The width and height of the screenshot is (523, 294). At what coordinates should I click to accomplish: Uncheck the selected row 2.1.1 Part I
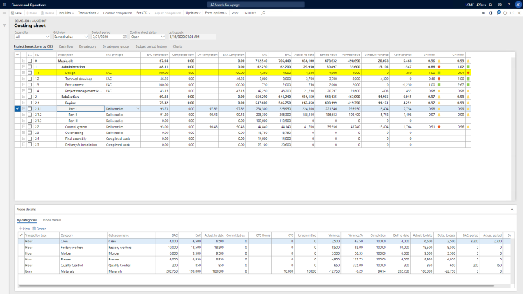[x=17, y=109]
